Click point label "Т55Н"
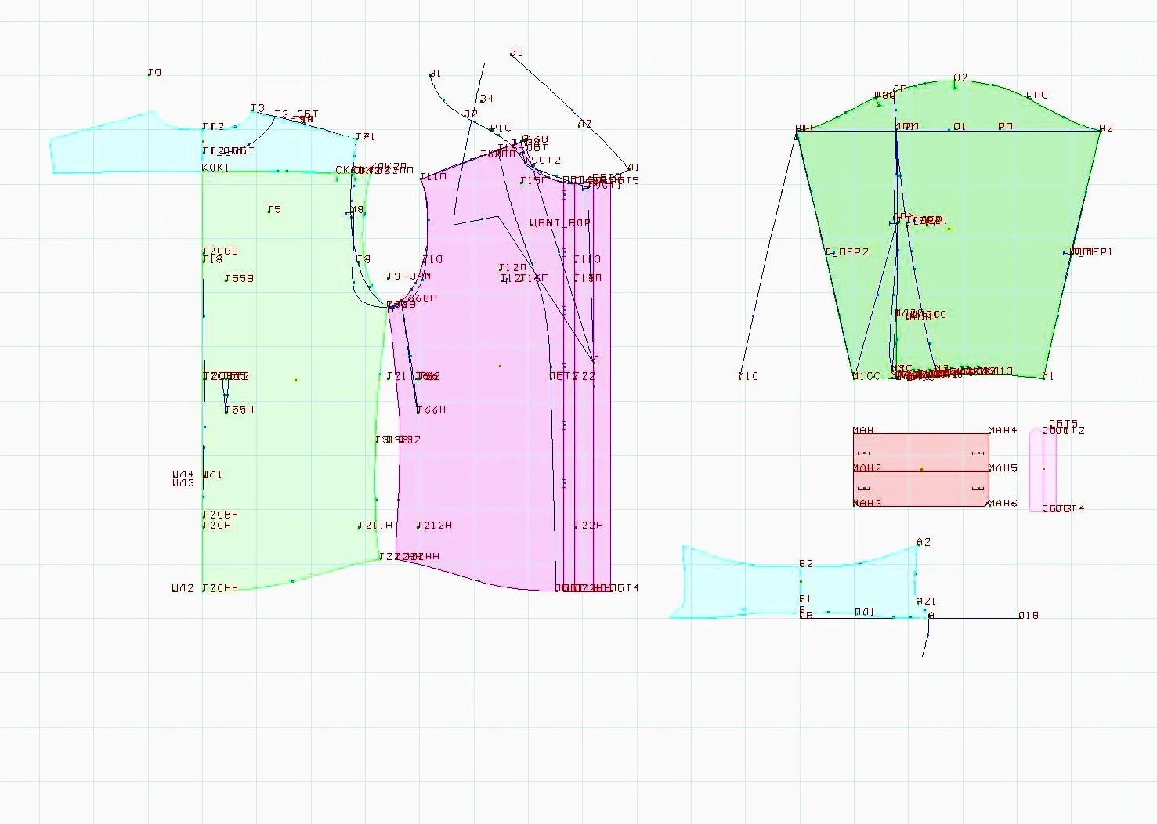Screen dimensions: 1157x824 point(239,410)
